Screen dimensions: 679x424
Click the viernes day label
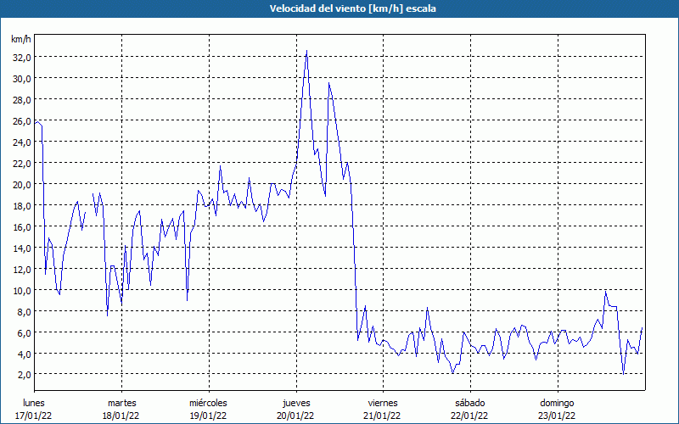pos(383,403)
